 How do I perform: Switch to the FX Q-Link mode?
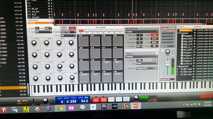pos(64,28)
